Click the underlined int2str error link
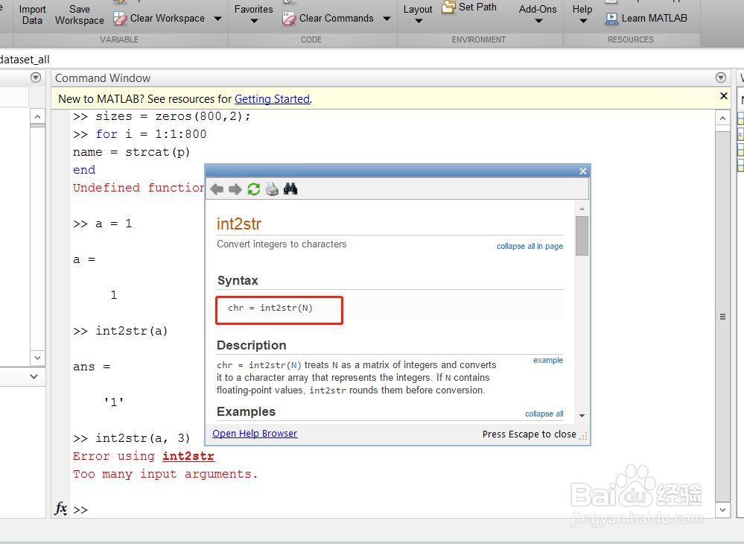Screen dimensions: 744x544 pyautogui.click(x=188, y=456)
